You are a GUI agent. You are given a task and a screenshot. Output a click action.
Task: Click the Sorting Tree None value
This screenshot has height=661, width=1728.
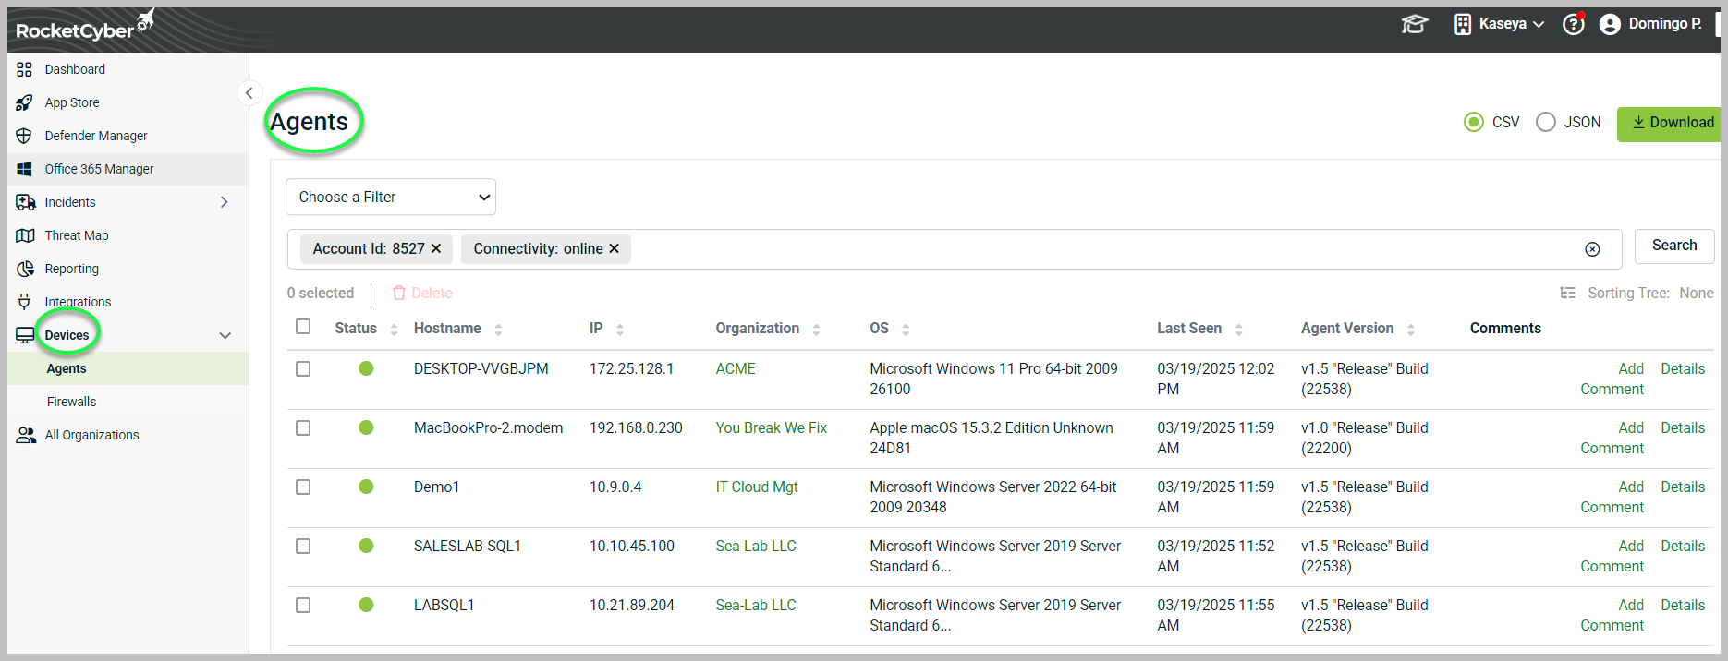click(1697, 293)
